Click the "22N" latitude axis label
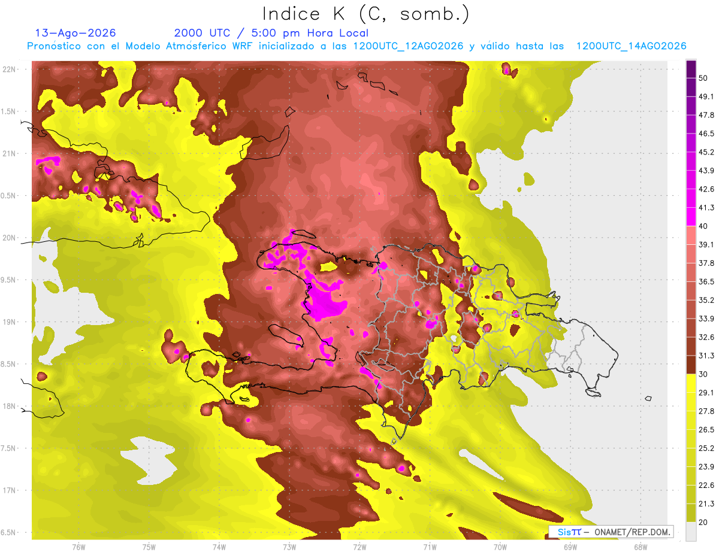 click(10, 69)
